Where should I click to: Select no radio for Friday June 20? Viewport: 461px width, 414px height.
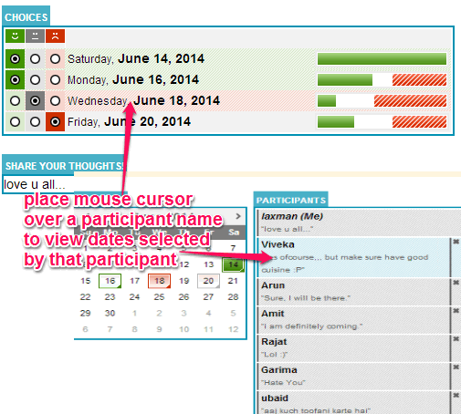55,122
